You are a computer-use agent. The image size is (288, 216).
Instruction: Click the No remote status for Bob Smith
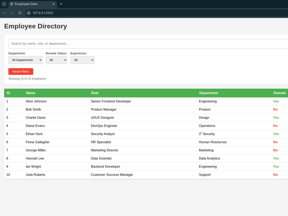[275, 109]
